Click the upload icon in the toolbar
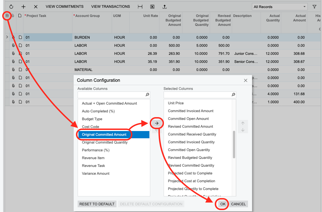The image size is (322, 212). pyautogui.click(x=164, y=7)
